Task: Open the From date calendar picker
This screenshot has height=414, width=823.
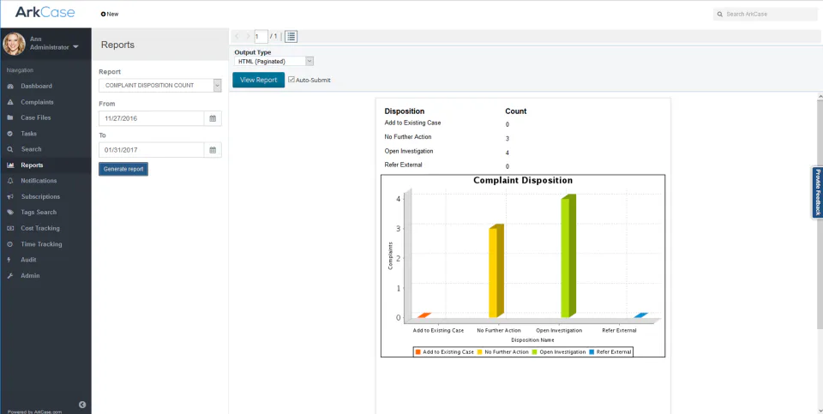Action: [213, 118]
